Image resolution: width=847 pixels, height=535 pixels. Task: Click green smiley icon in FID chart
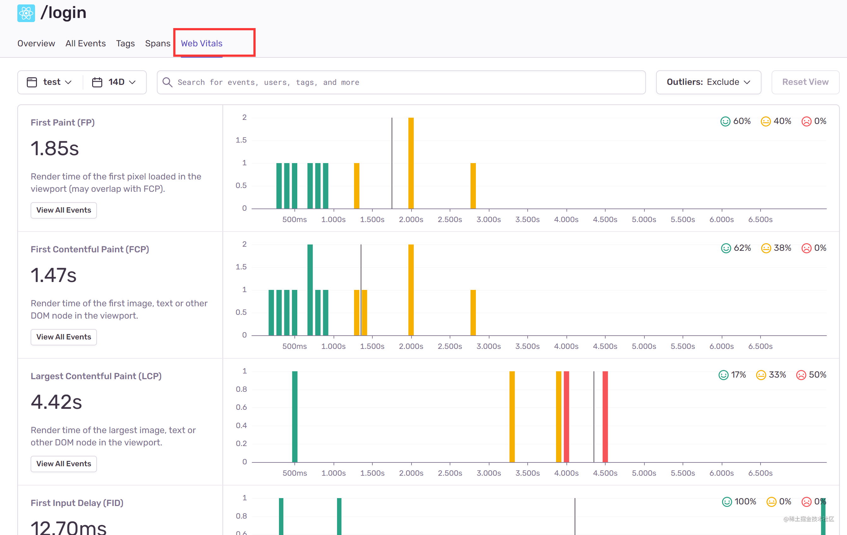[x=727, y=502]
